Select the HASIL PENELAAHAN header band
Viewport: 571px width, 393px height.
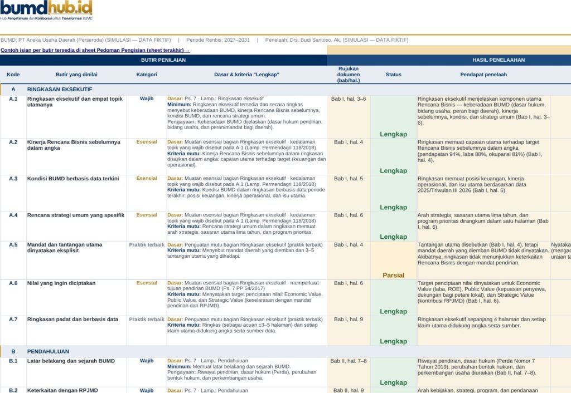[499, 60]
